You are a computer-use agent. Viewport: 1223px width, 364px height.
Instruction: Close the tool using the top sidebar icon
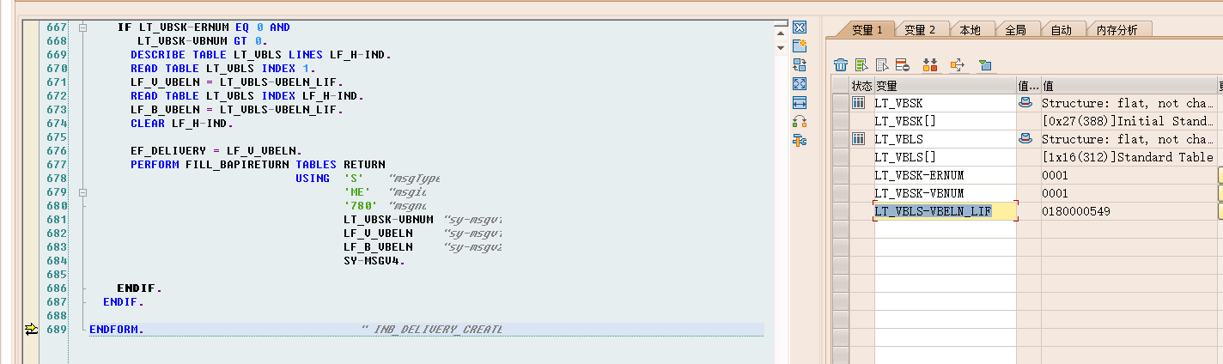pos(800,27)
